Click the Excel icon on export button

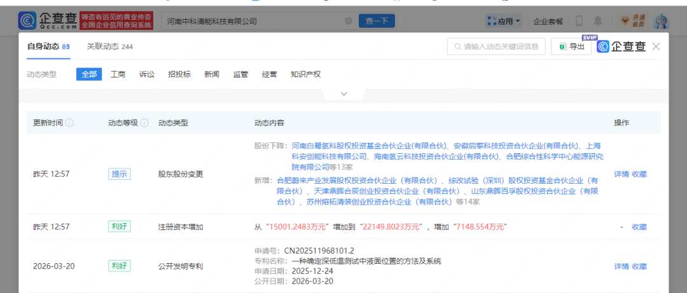click(x=563, y=47)
